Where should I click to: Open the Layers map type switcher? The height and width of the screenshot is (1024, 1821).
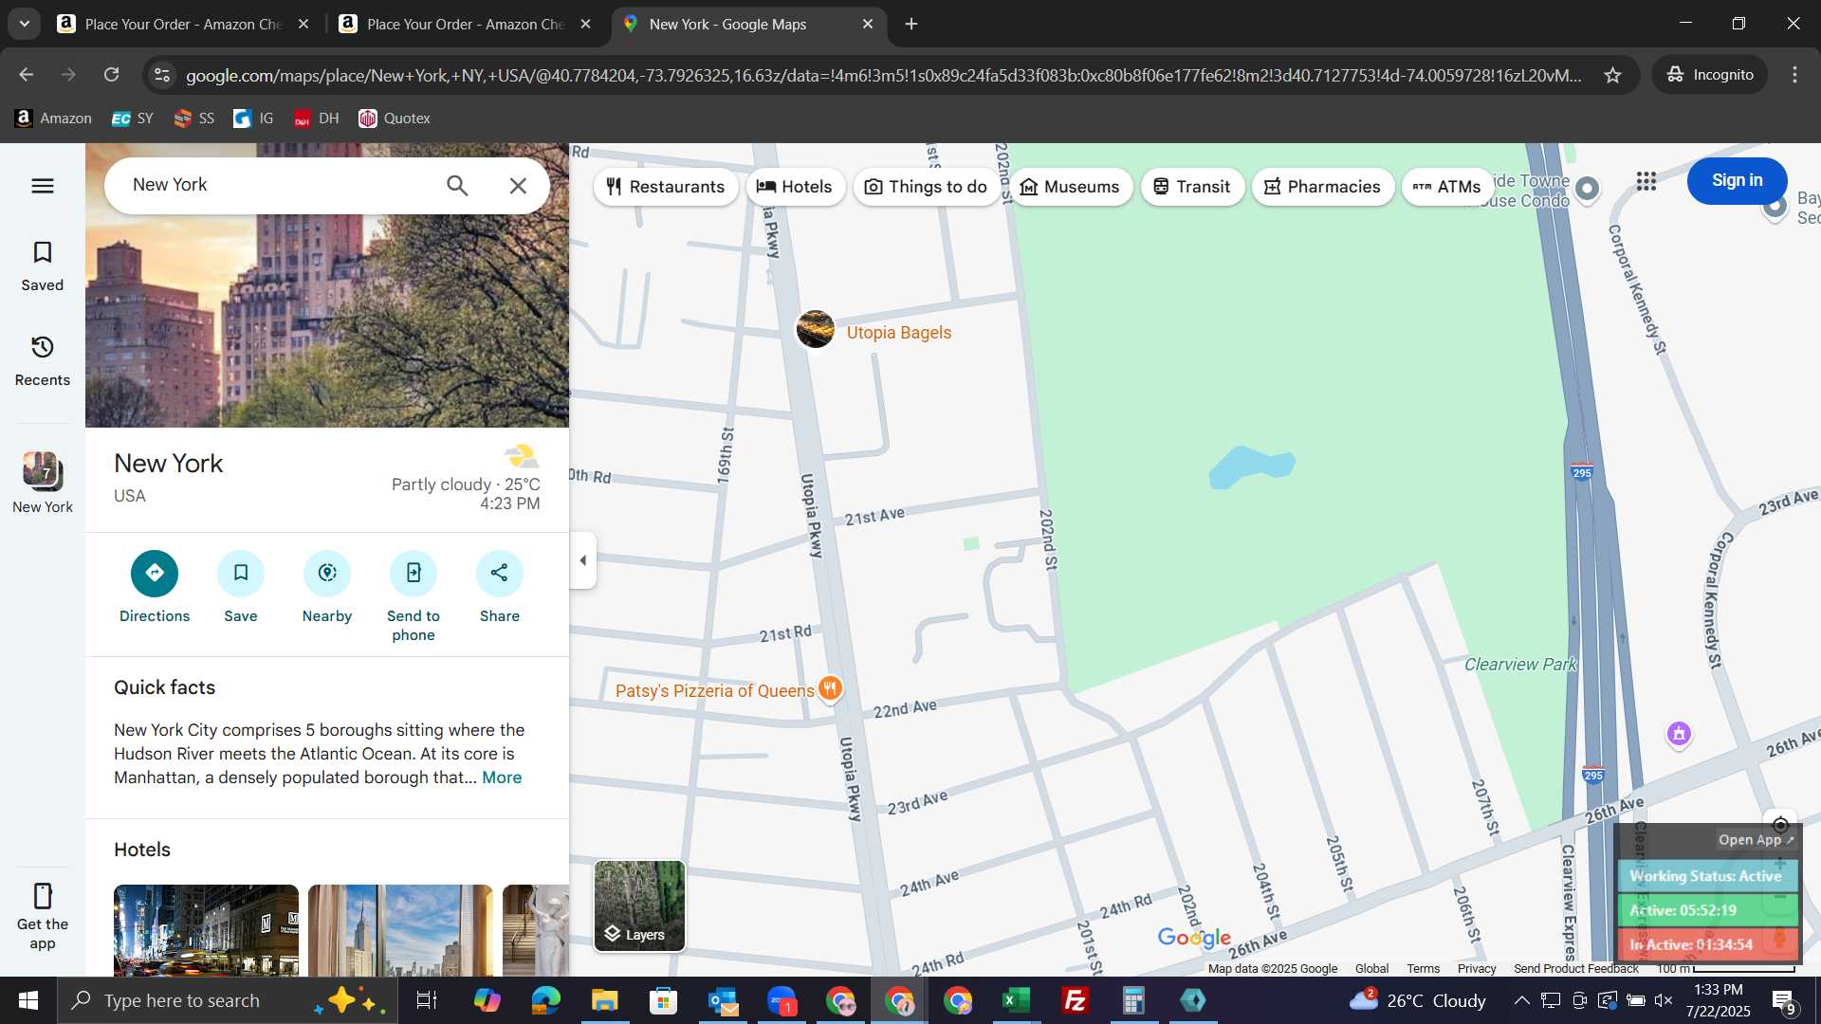coord(639,905)
